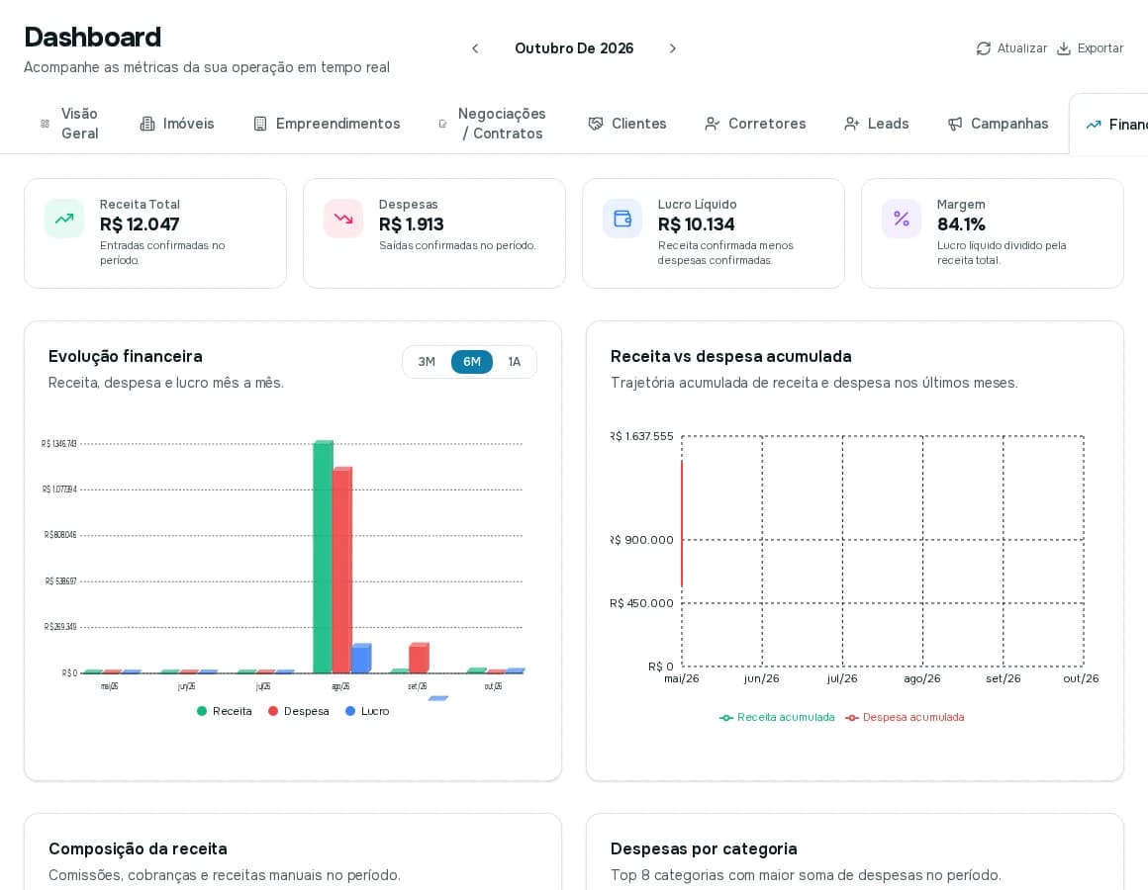1148x890 pixels.
Task: Click the R$ 900.000 axis label
Action: (642, 541)
